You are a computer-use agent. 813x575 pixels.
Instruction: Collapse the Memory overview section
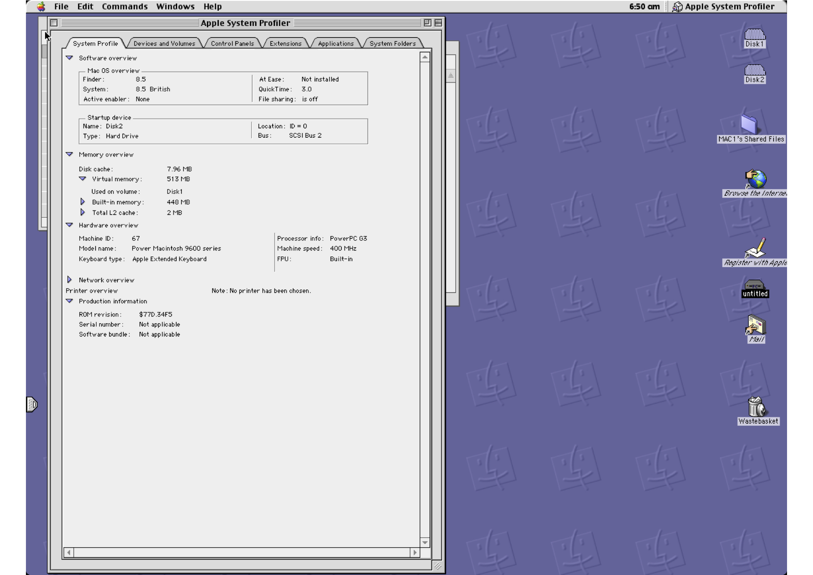[x=69, y=154]
